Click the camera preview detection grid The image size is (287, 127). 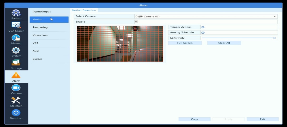tap(120, 44)
